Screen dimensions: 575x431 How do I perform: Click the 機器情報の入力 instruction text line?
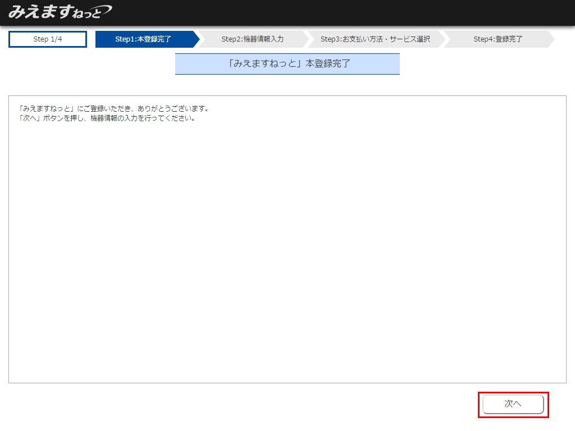(107, 118)
